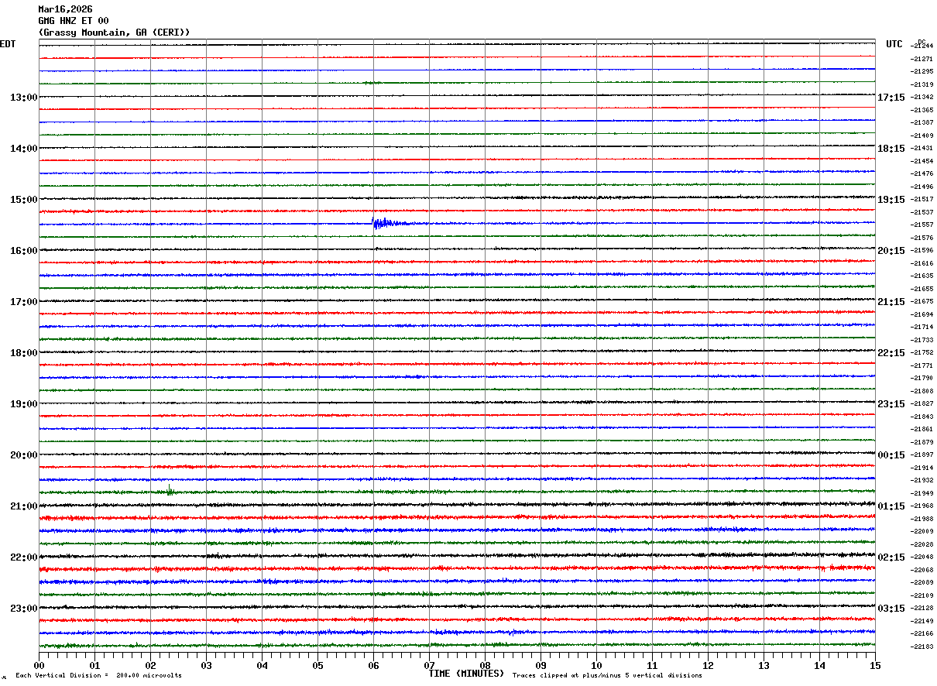This screenshot has height=686, width=937.
Task: Click the "00" minute tick label
Action: [x=39, y=665]
